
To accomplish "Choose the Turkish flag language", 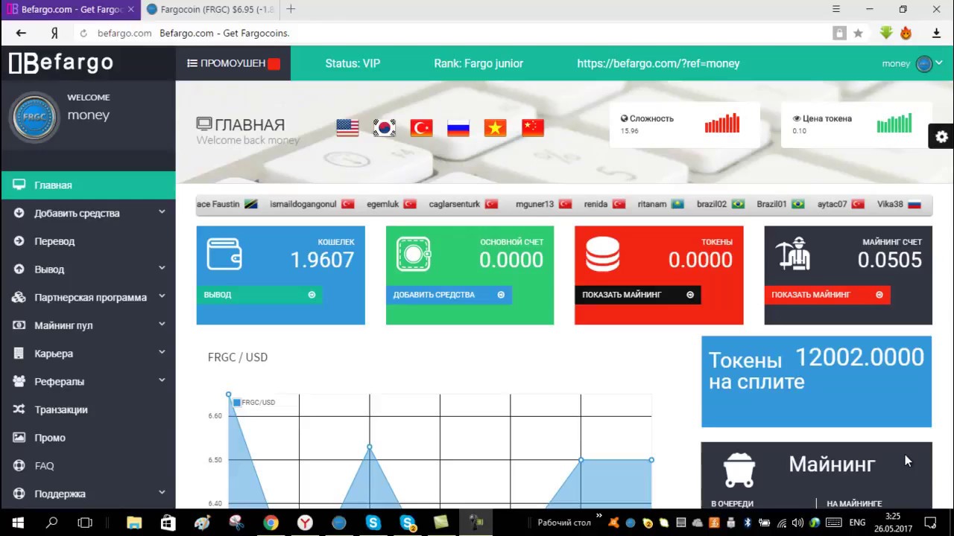I will click(x=421, y=127).
